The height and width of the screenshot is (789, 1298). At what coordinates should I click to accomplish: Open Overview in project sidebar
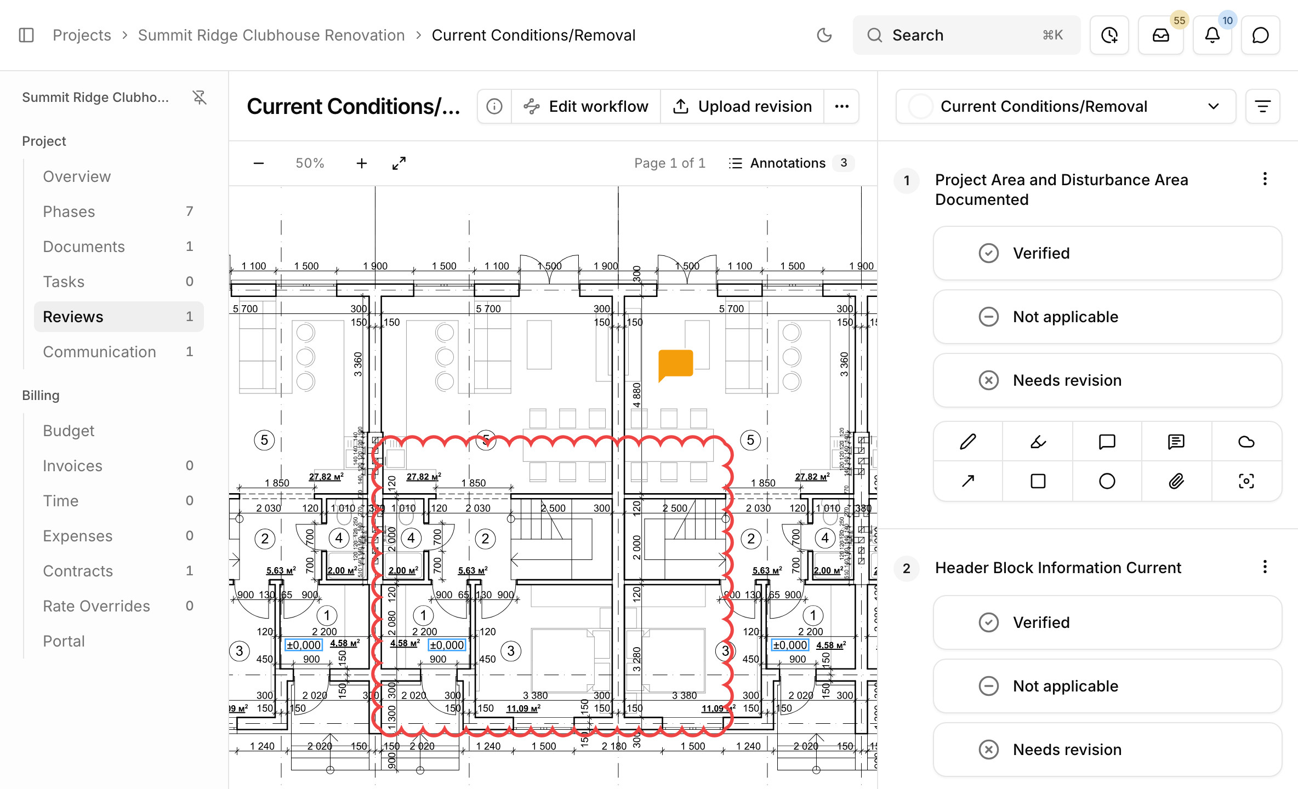click(118, 176)
